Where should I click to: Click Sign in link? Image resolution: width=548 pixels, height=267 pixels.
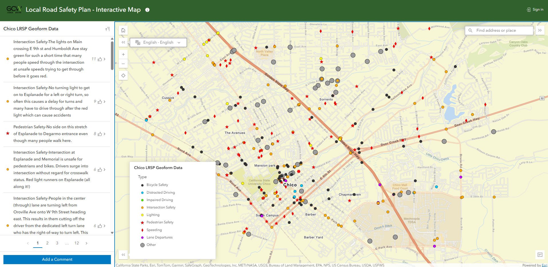coord(535,9)
